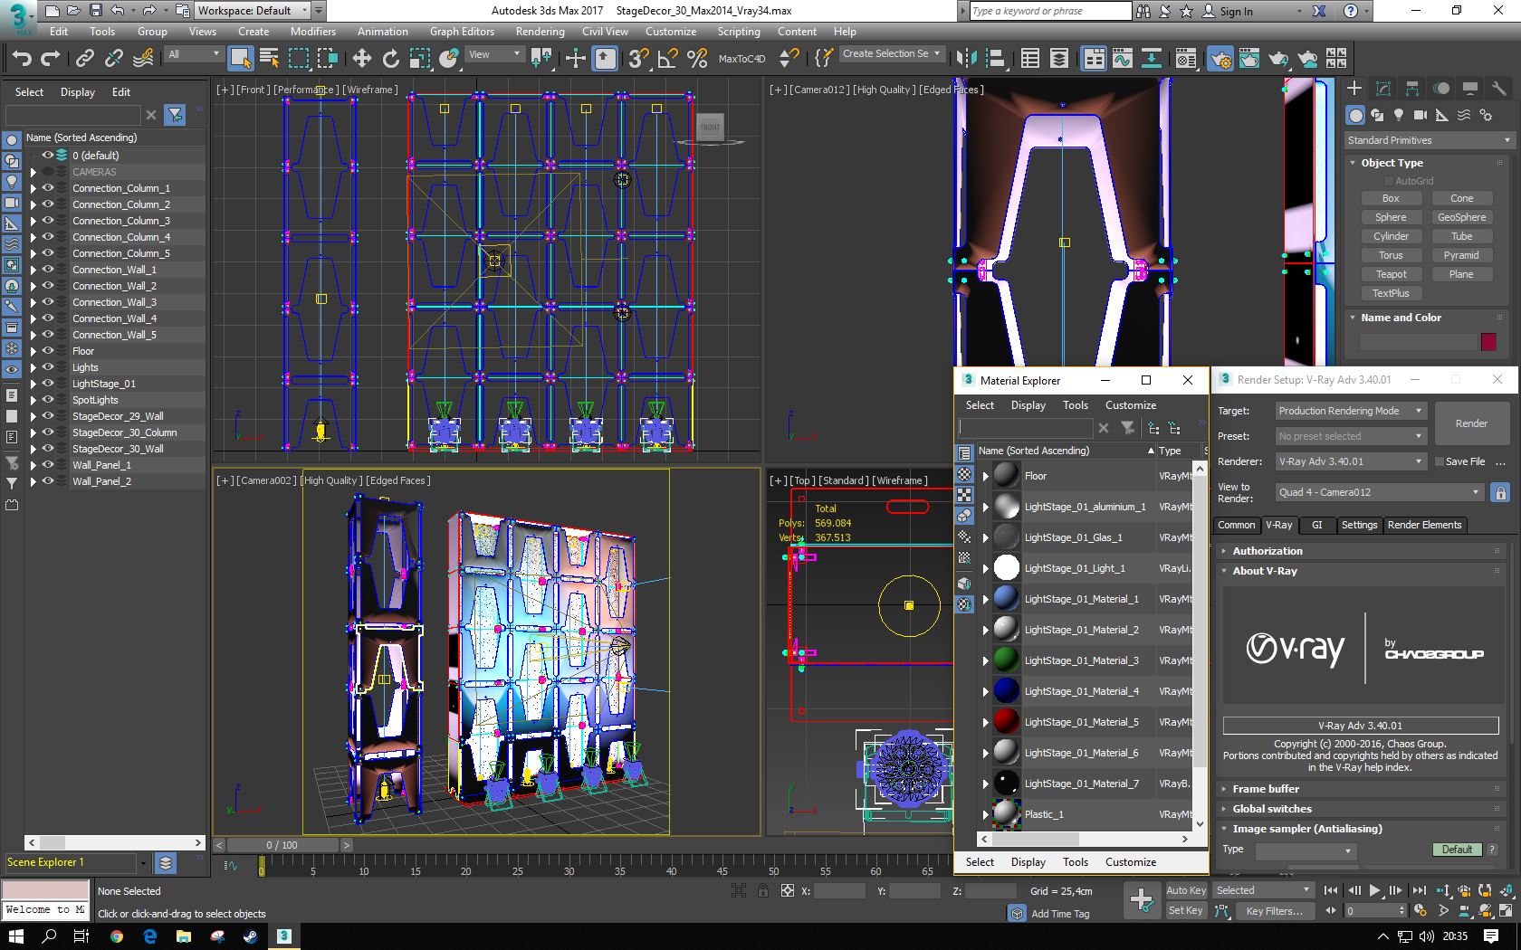The width and height of the screenshot is (1521, 950).
Task: Click the Render button
Action: [x=1471, y=423]
